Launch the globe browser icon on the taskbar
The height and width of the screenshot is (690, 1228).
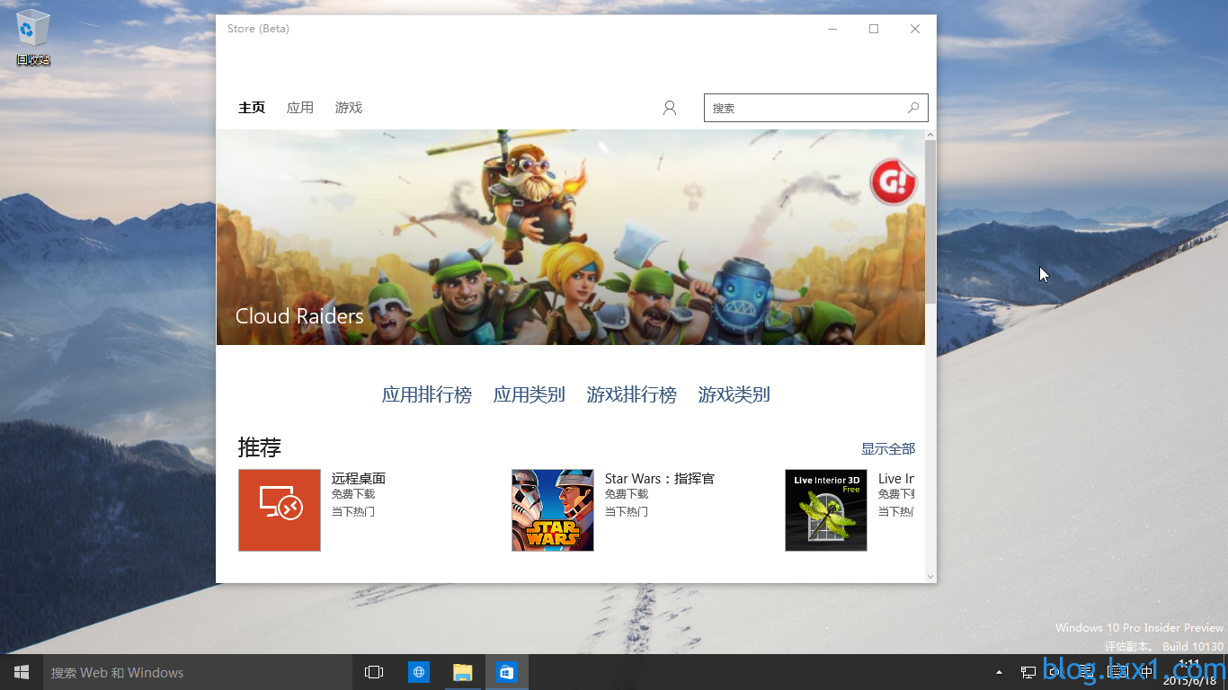[x=419, y=672]
